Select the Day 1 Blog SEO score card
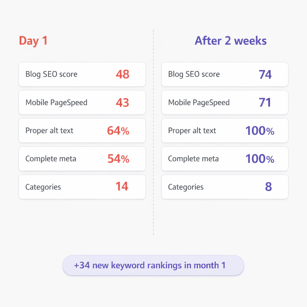The image size is (307, 307). coord(82,74)
